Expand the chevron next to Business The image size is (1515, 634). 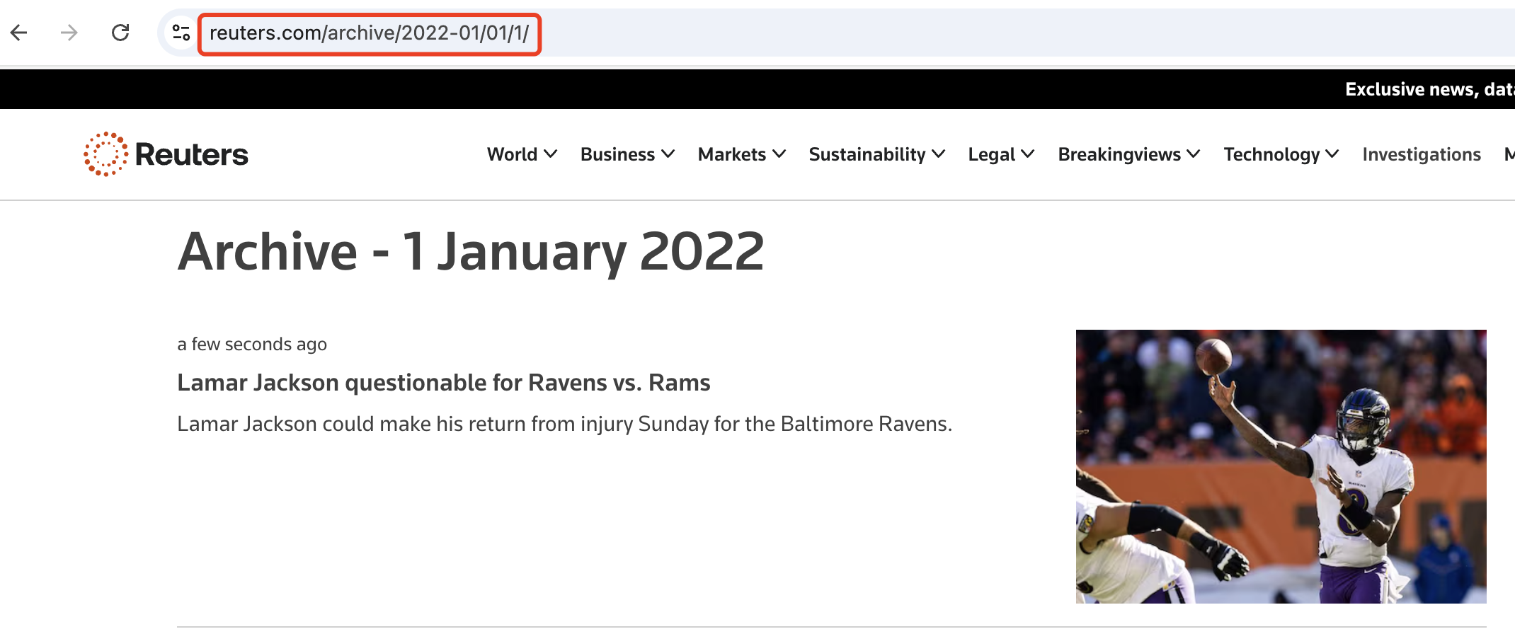[668, 154]
